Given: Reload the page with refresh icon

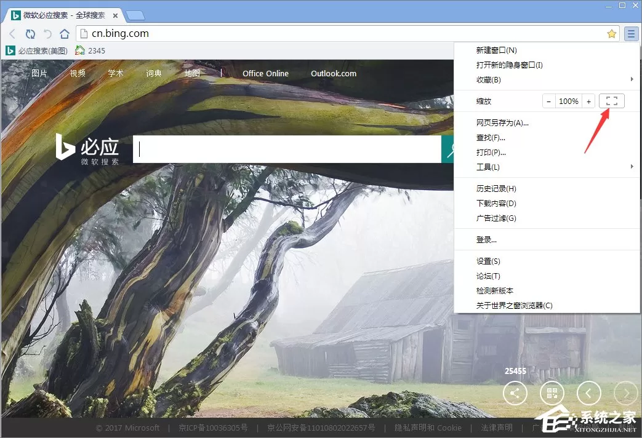Looking at the screenshot, I should pyautogui.click(x=30, y=34).
